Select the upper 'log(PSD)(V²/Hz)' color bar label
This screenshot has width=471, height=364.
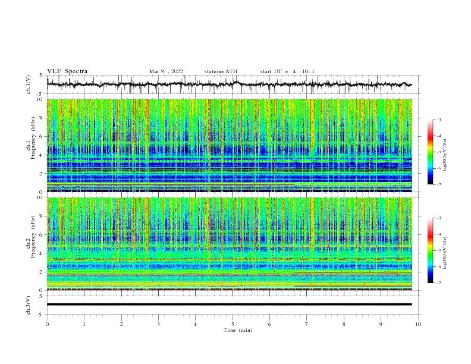(x=445, y=155)
